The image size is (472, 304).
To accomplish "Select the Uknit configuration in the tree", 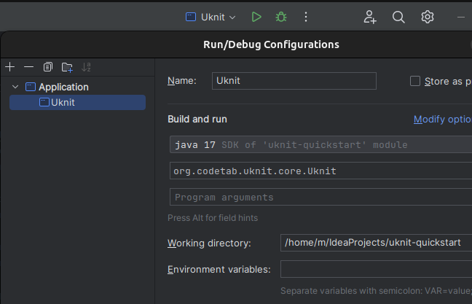I will (78, 103).
